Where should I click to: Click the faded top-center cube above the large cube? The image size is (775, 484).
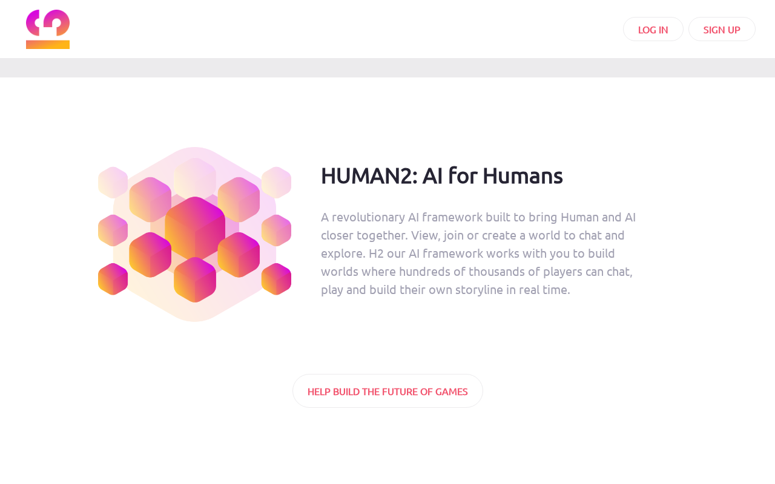(195, 177)
